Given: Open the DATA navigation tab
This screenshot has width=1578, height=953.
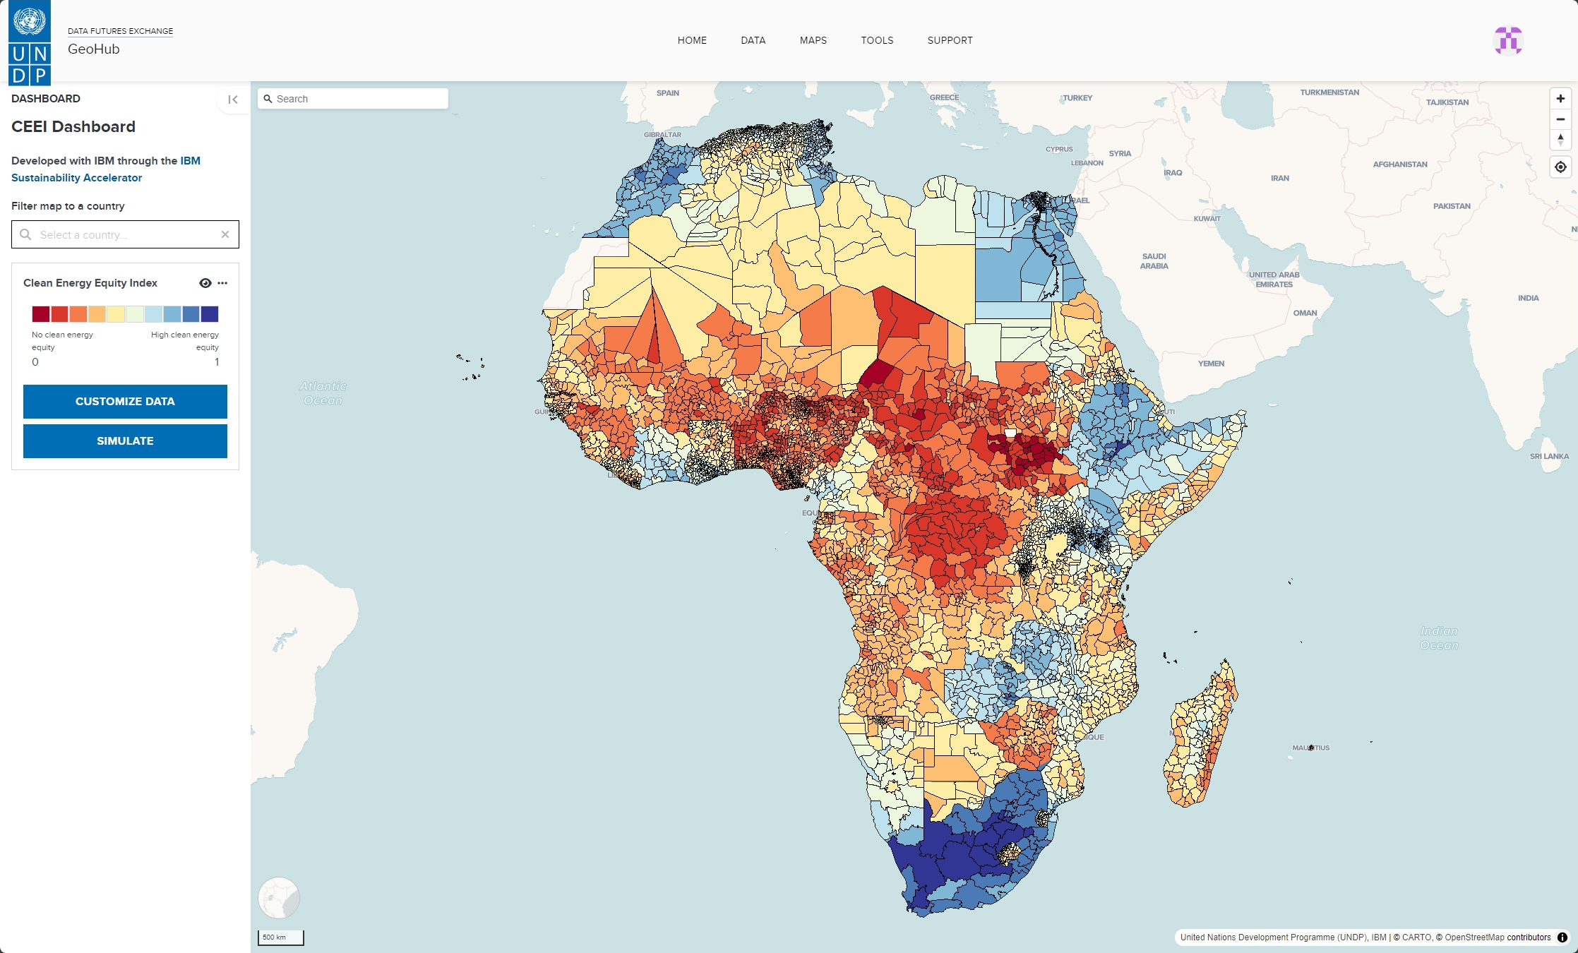Looking at the screenshot, I should pyautogui.click(x=753, y=40).
